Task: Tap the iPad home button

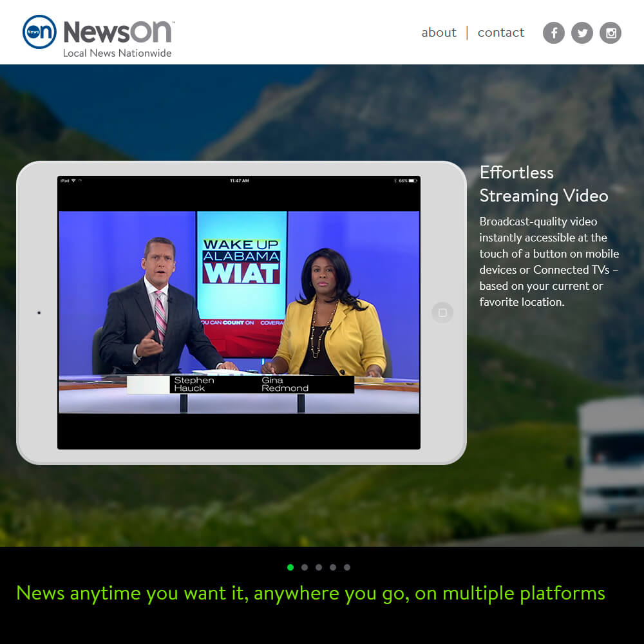Action: pos(442,312)
